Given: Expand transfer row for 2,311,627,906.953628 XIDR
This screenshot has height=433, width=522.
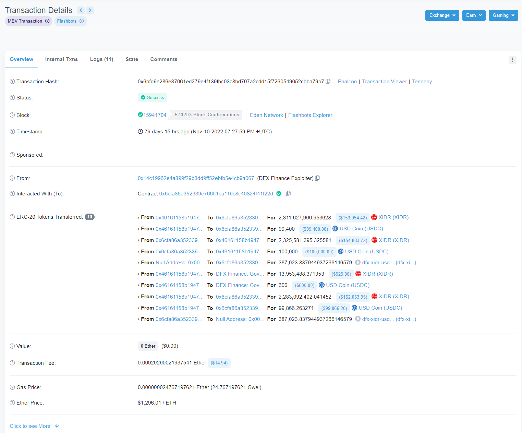Looking at the screenshot, I should (x=138, y=218).
